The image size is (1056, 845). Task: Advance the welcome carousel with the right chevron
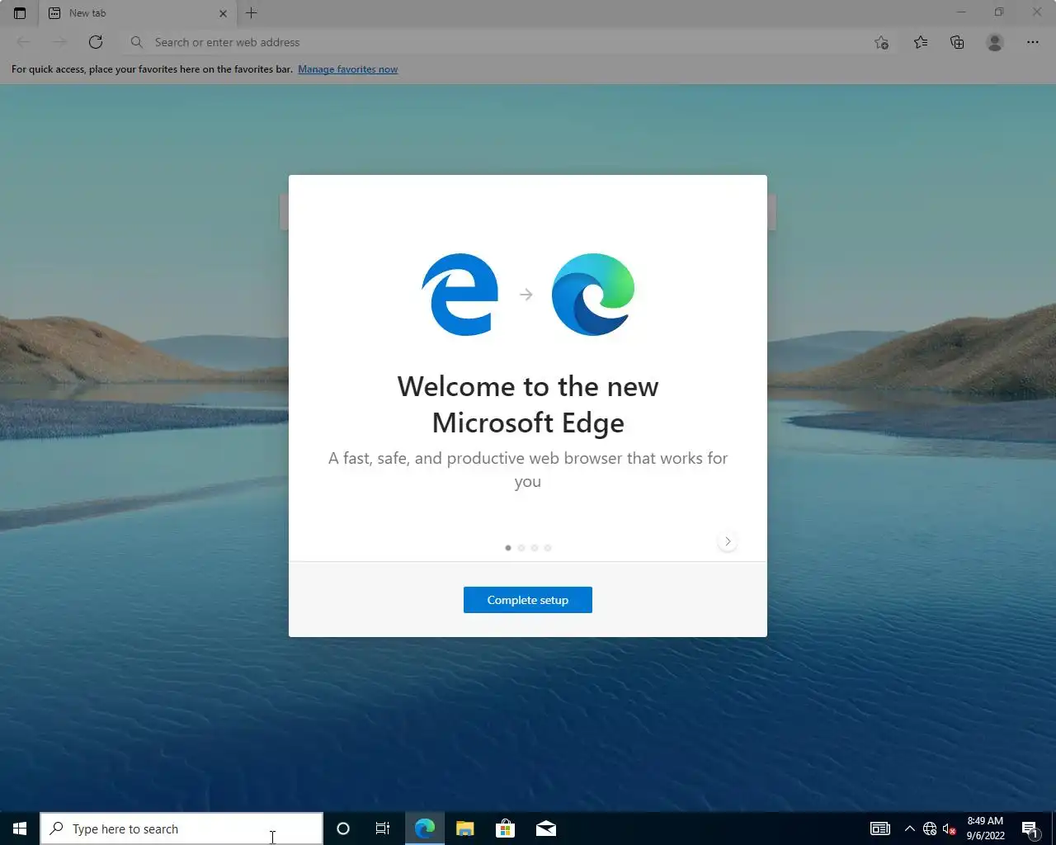[728, 541]
